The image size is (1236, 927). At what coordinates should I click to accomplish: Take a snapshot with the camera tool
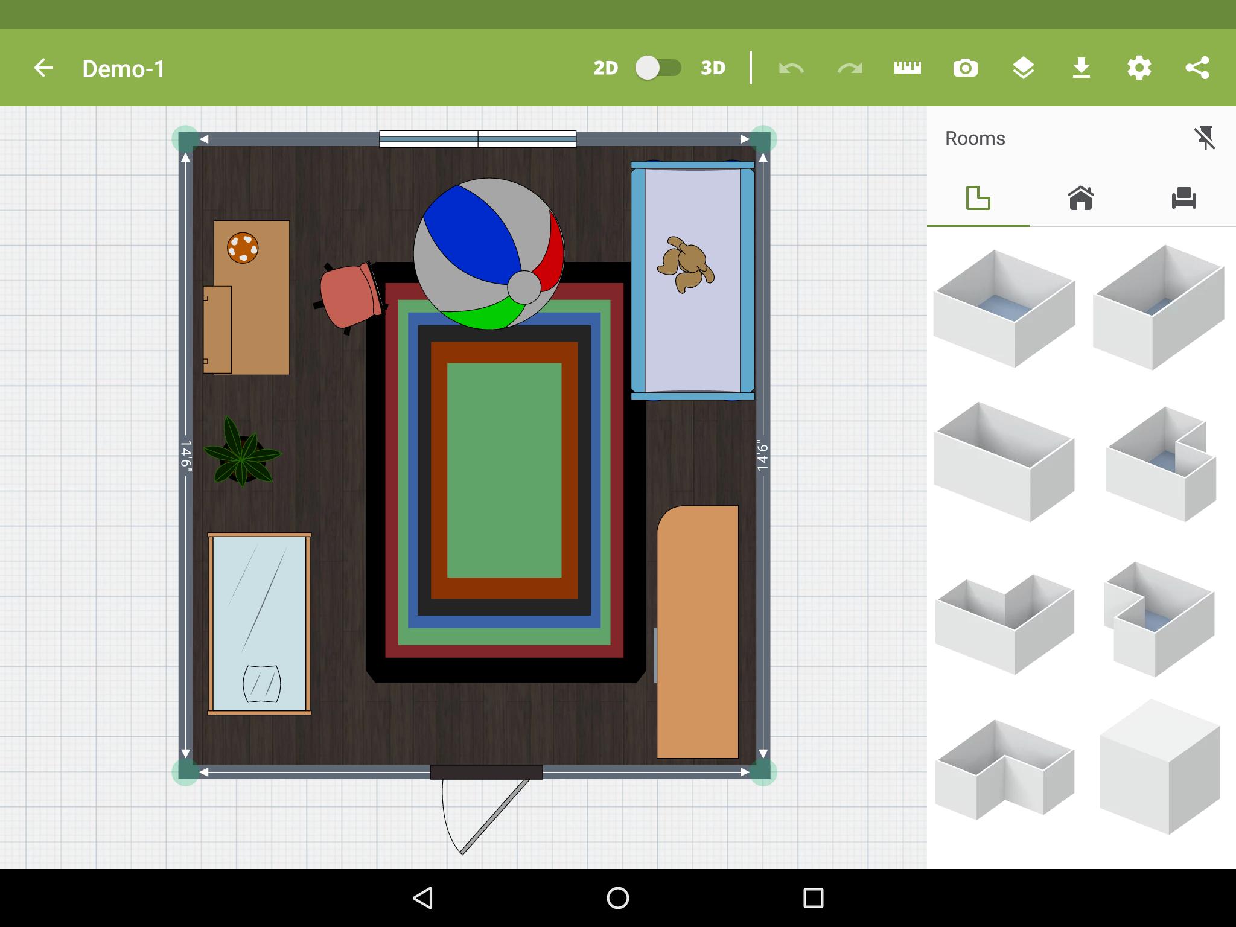[965, 68]
